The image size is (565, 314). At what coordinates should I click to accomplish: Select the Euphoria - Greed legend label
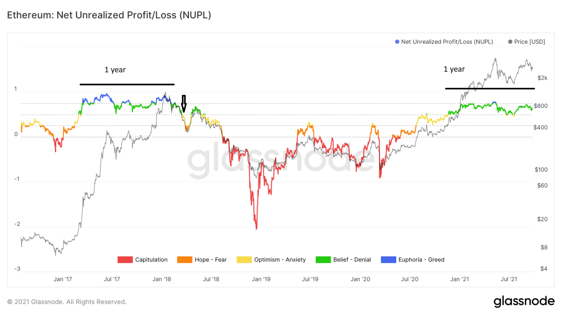(422, 260)
